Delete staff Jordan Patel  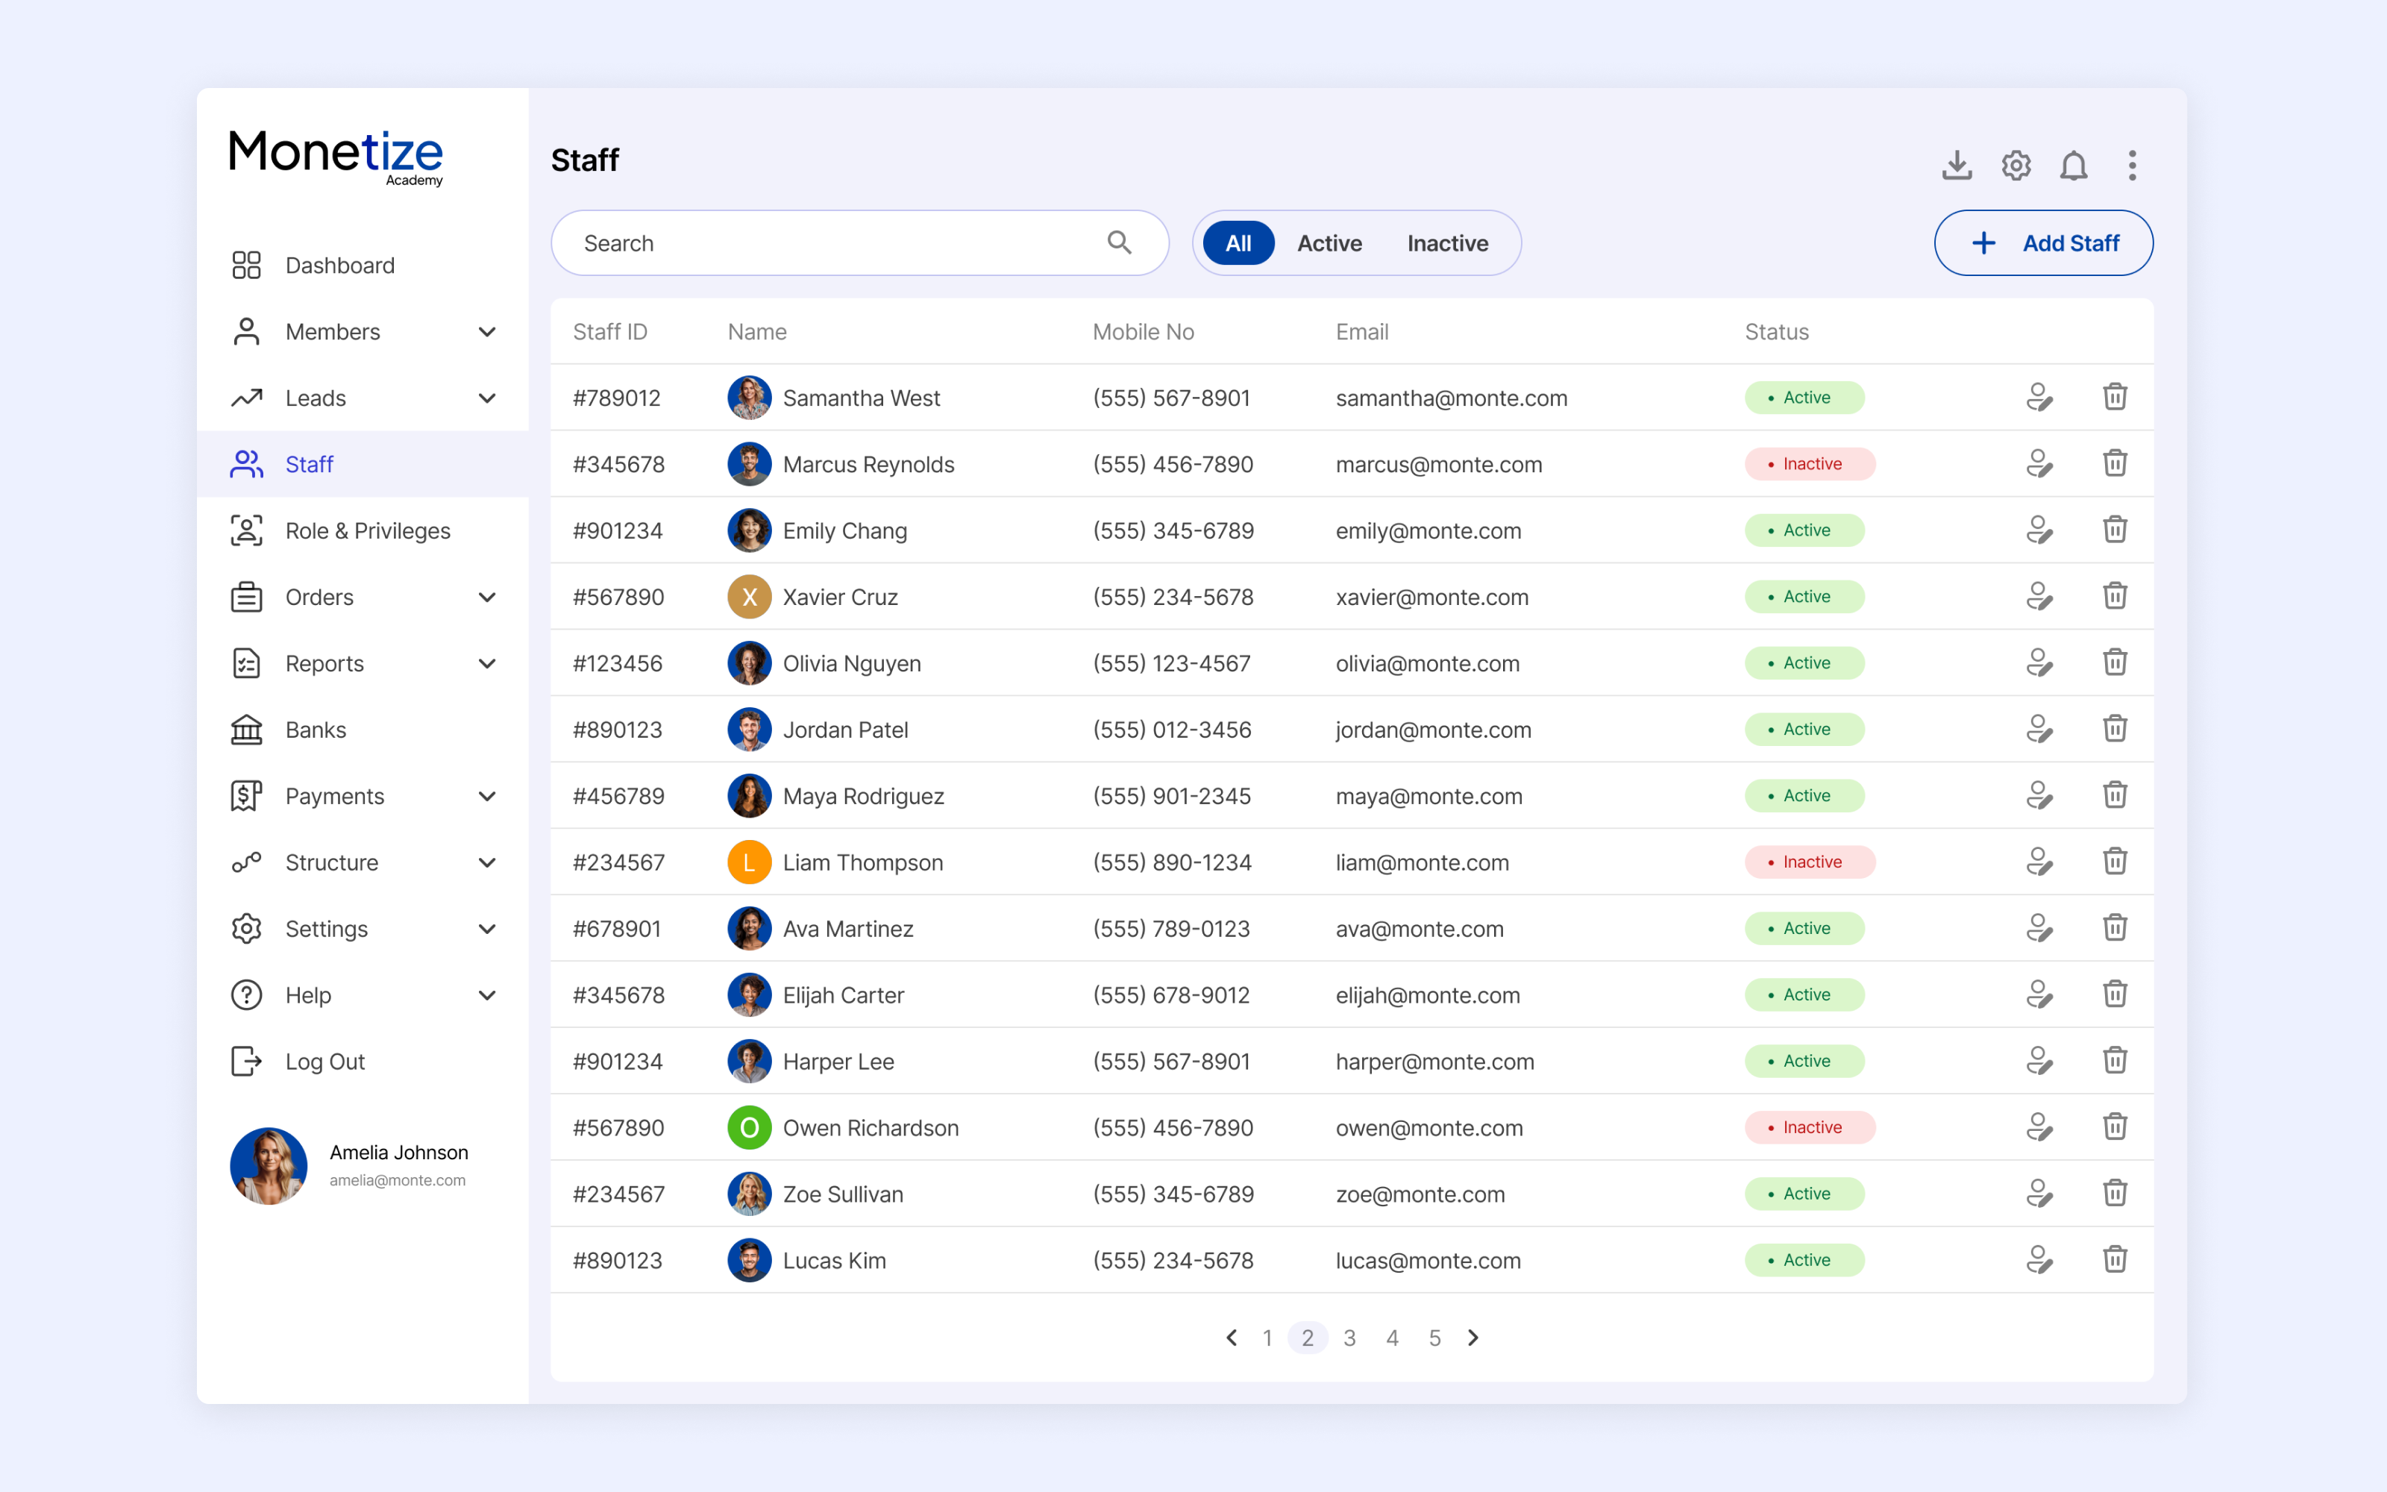click(2115, 728)
